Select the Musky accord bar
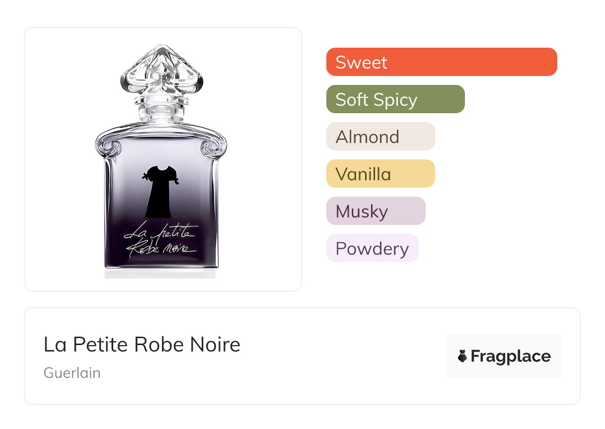This screenshot has width=605, height=429. (376, 211)
